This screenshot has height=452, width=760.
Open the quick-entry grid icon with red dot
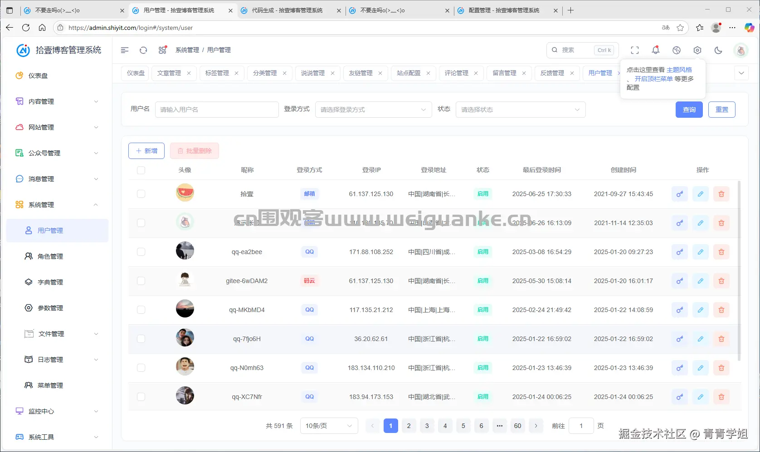click(x=162, y=50)
